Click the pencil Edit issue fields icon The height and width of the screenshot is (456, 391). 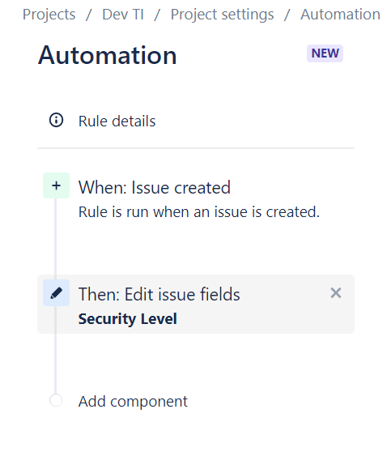coord(56,293)
